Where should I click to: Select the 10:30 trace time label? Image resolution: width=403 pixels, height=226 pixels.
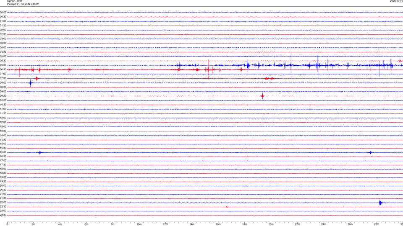(x=3, y=105)
